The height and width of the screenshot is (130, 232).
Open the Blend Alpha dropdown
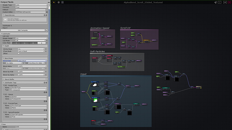pos(32,66)
